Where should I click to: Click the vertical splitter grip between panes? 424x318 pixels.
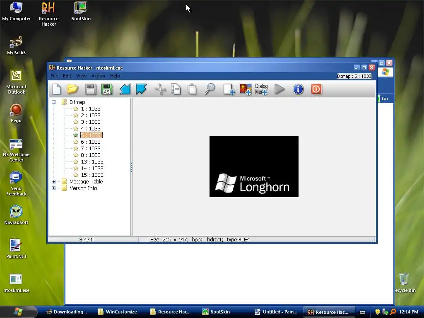[131, 167]
